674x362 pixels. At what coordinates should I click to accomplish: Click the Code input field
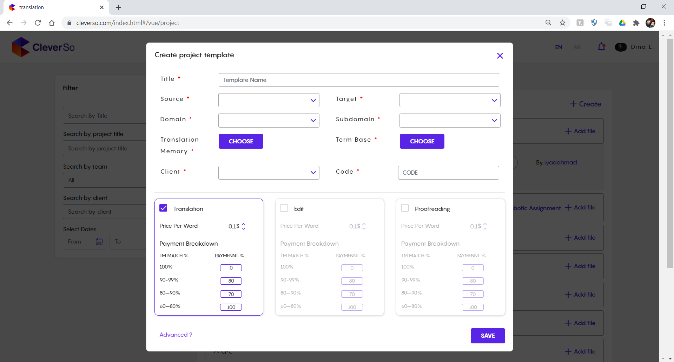pyautogui.click(x=448, y=173)
